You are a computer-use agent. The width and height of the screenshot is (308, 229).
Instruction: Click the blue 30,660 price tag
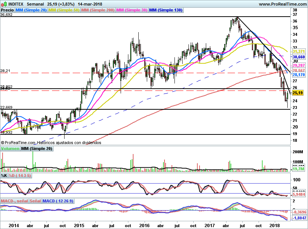[298, 57]
